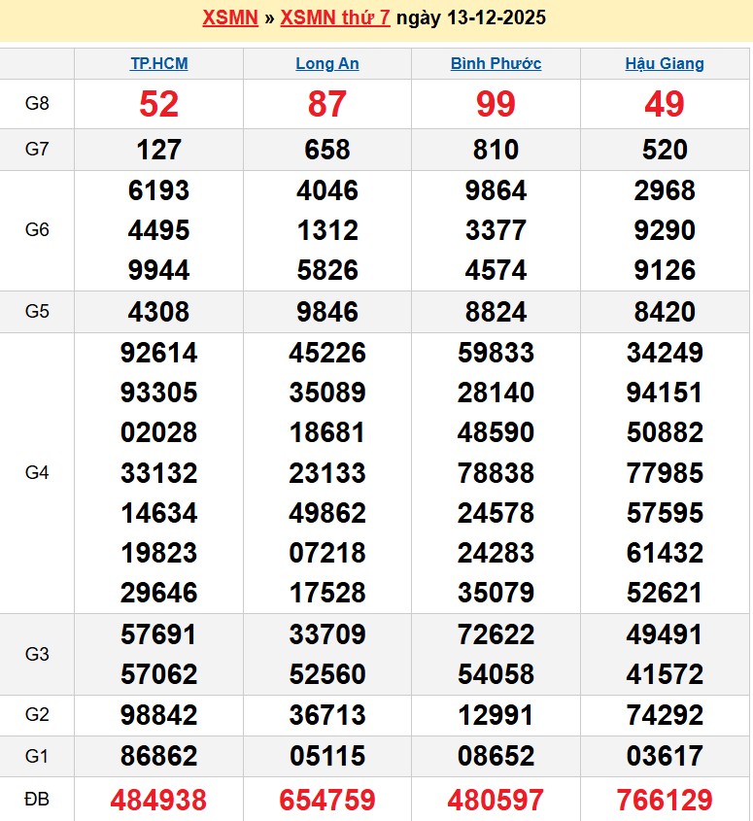Click the Hậu Giang province link
Screen dimensions: 753x821
pyautogui.click(x=665, y=64)
